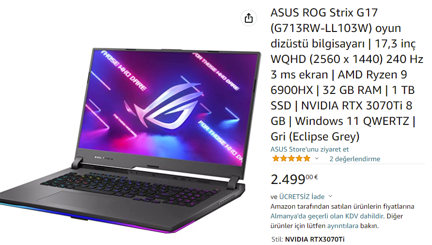Open the ÜCRETSİZ İade link

click(302, 197)
